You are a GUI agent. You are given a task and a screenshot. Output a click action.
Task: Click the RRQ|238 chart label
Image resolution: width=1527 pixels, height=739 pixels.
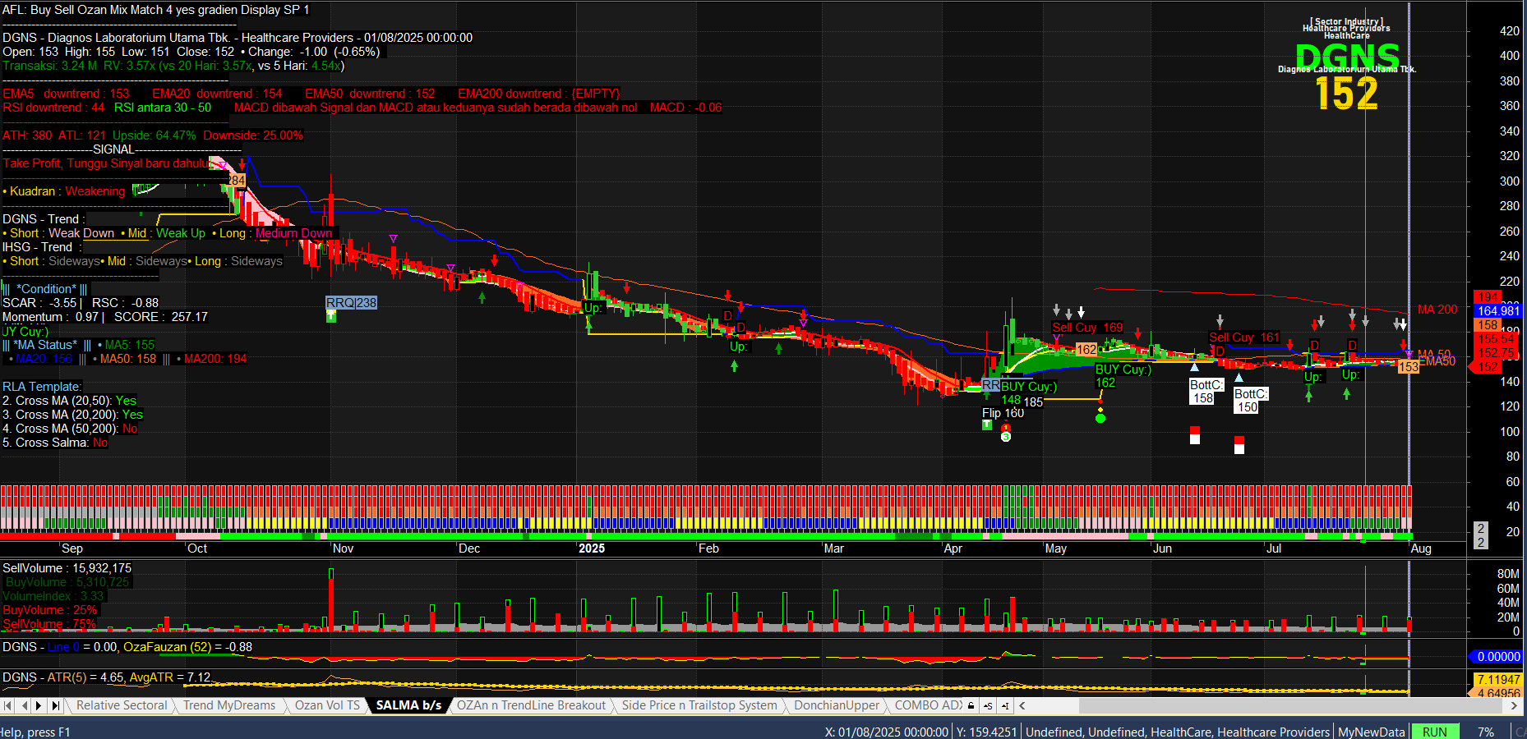point(351,303)
